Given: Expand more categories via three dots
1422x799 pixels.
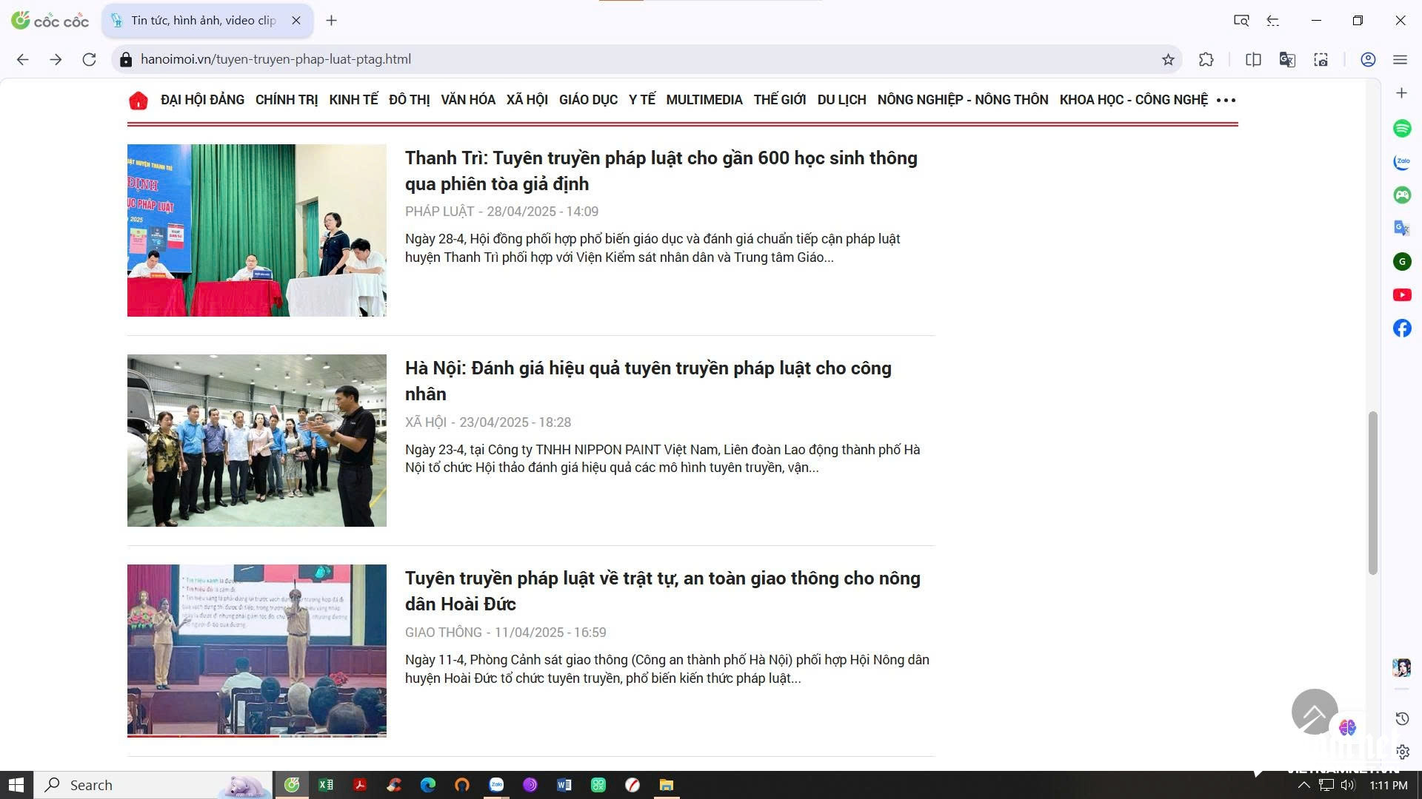Looking at the screenshot, I should pyautogui.click(x=1226, y=101).
